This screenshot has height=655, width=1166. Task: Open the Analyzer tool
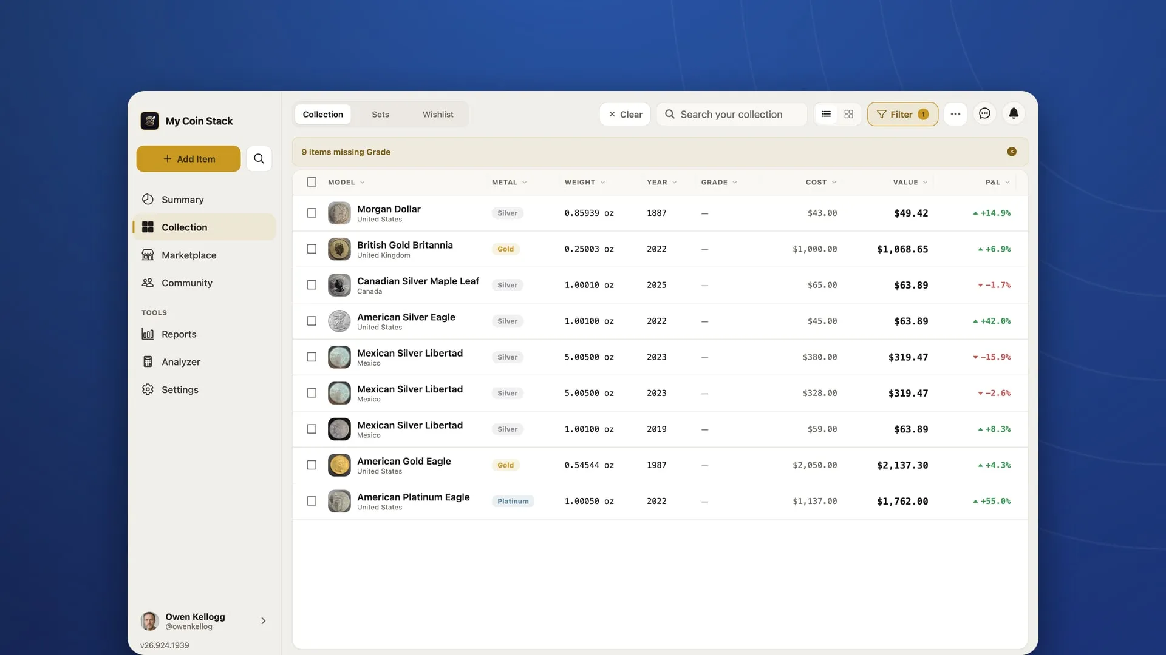[204, 362]
